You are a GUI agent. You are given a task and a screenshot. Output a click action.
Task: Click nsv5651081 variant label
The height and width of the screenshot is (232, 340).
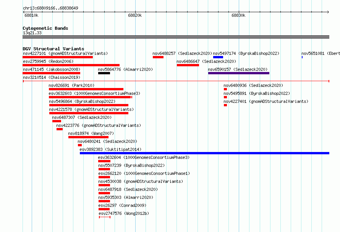click(x=321, y=53)
